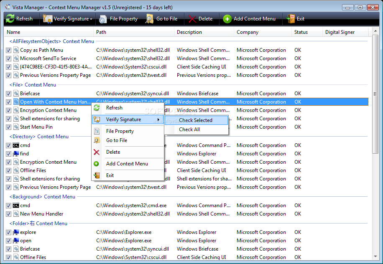Select Add Context Menu from context menu
This screenshot has width=383, height=264.
point(128,164)
